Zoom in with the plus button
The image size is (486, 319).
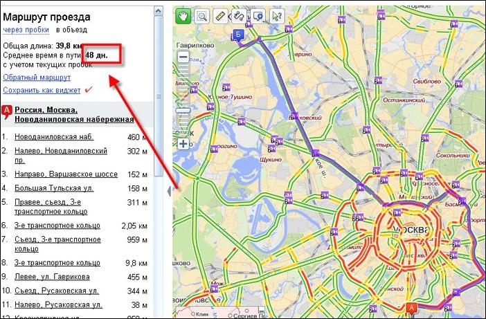(183, 144)
